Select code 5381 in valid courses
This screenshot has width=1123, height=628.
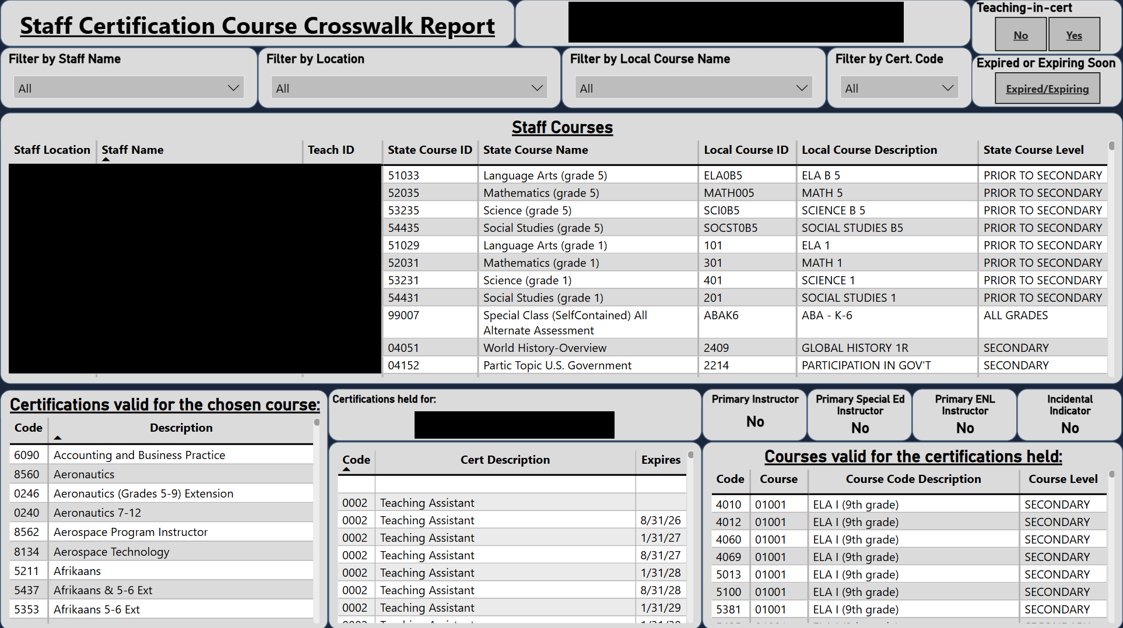pyautogui.click(x=728, y=609)
